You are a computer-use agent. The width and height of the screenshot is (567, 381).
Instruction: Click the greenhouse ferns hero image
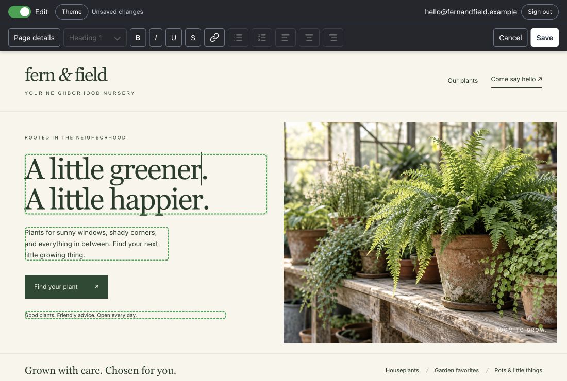point(420,232)
